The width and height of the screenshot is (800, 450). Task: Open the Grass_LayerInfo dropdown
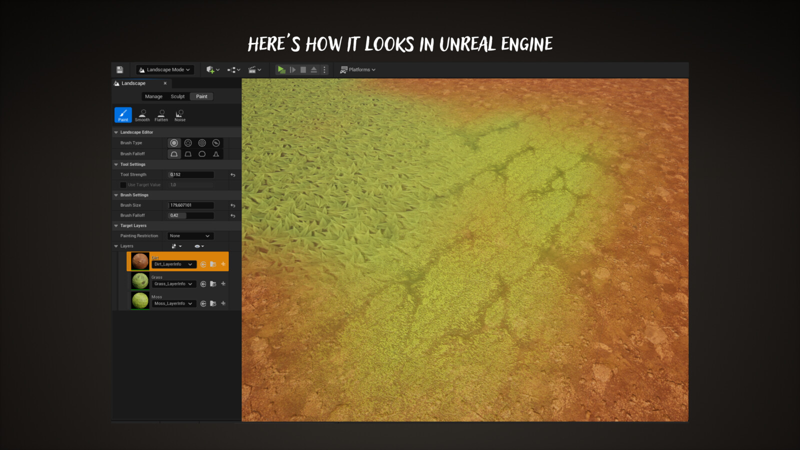173,284
